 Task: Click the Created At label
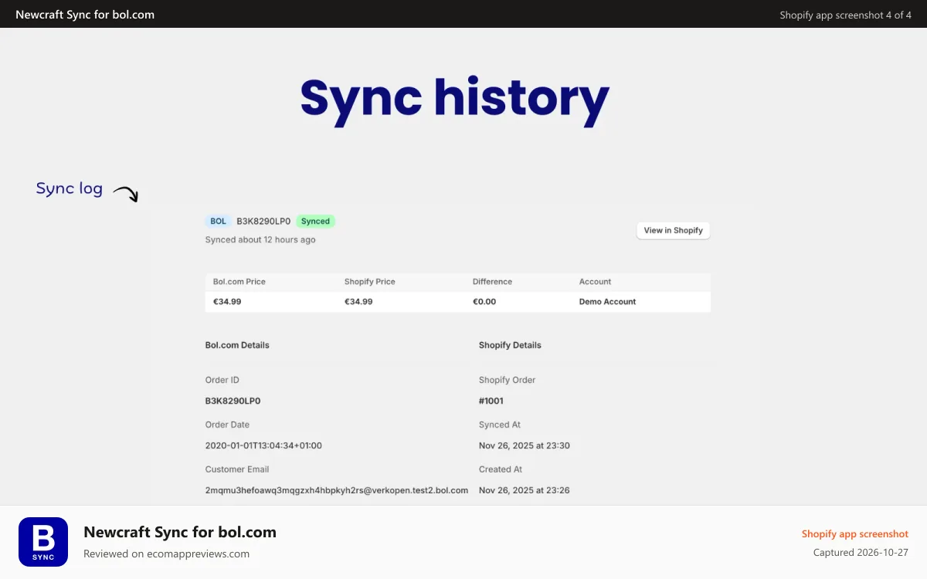coord(501,469)
